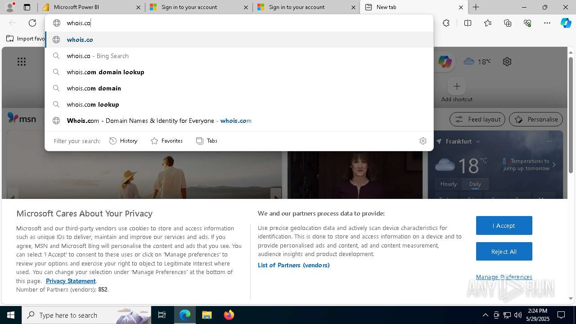The image size is (576, 324).
Task: Click the volume icon in the system tray
Action: 518,315
